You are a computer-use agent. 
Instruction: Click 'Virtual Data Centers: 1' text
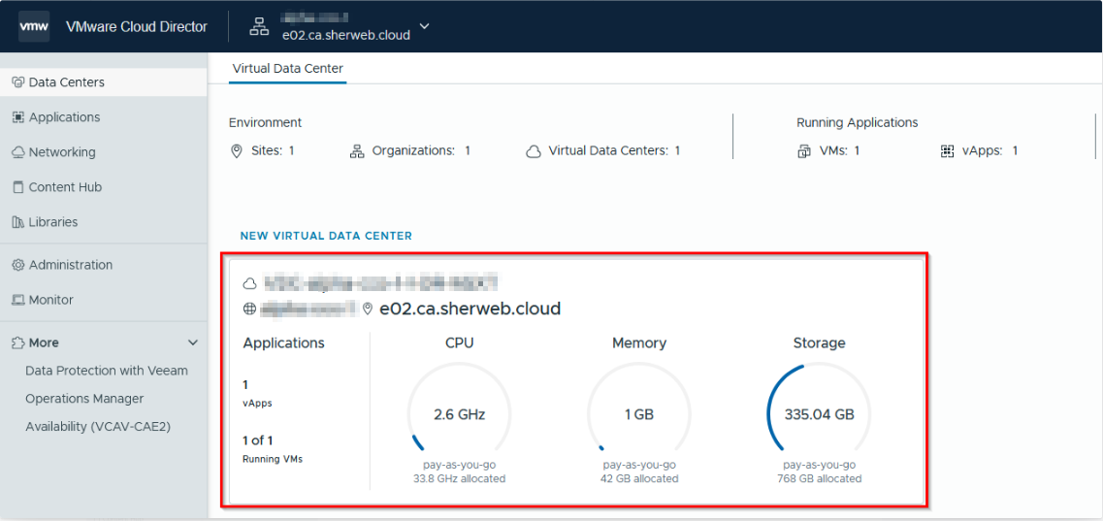click(x=615, y=151)
